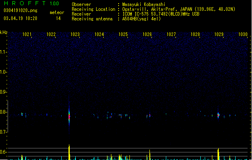Click the red meteor echo near 1029
Image resolution: width=252 pixels, height=160 pixels.
point(218,115)
